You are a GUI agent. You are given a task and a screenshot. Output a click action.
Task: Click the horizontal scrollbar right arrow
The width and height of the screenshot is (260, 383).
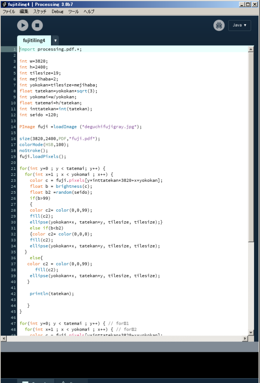245,338
